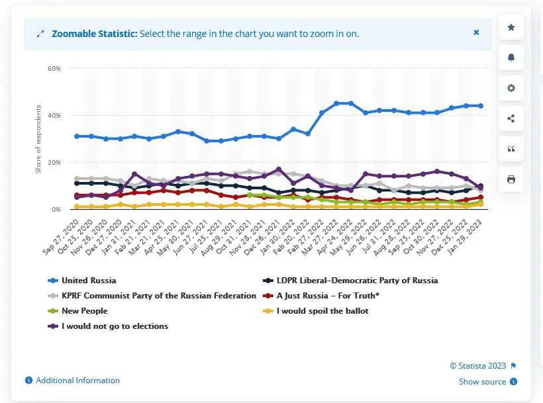Open chart settings gear icon
The width and height of the screenshot is (543, 403).
(x=511, y=88)
